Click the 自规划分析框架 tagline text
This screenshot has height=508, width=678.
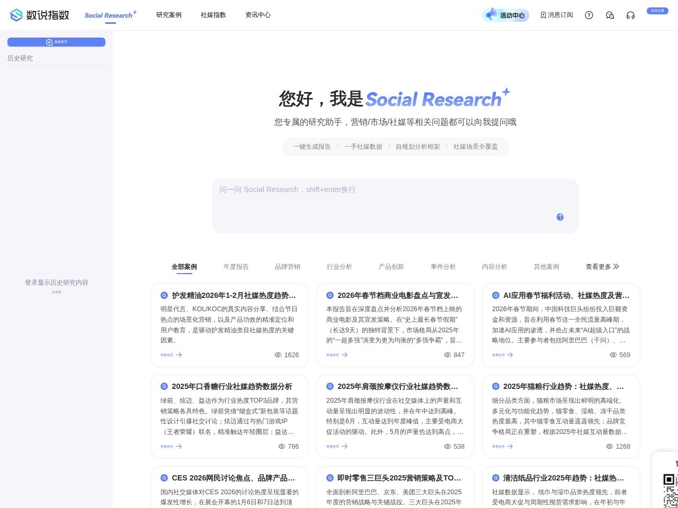pyautogui.click(x=418, y=147)
